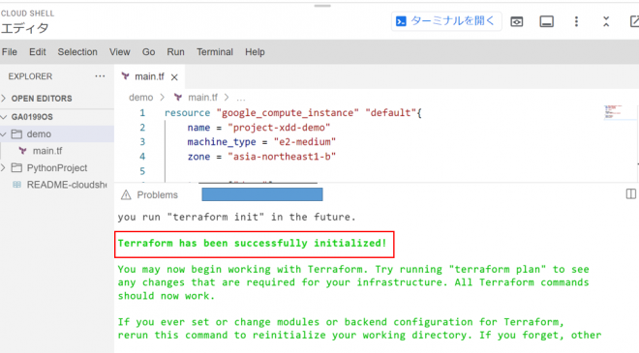
Task: Collapse the Cloud Shell panel arrows icon
Action: 606,21
